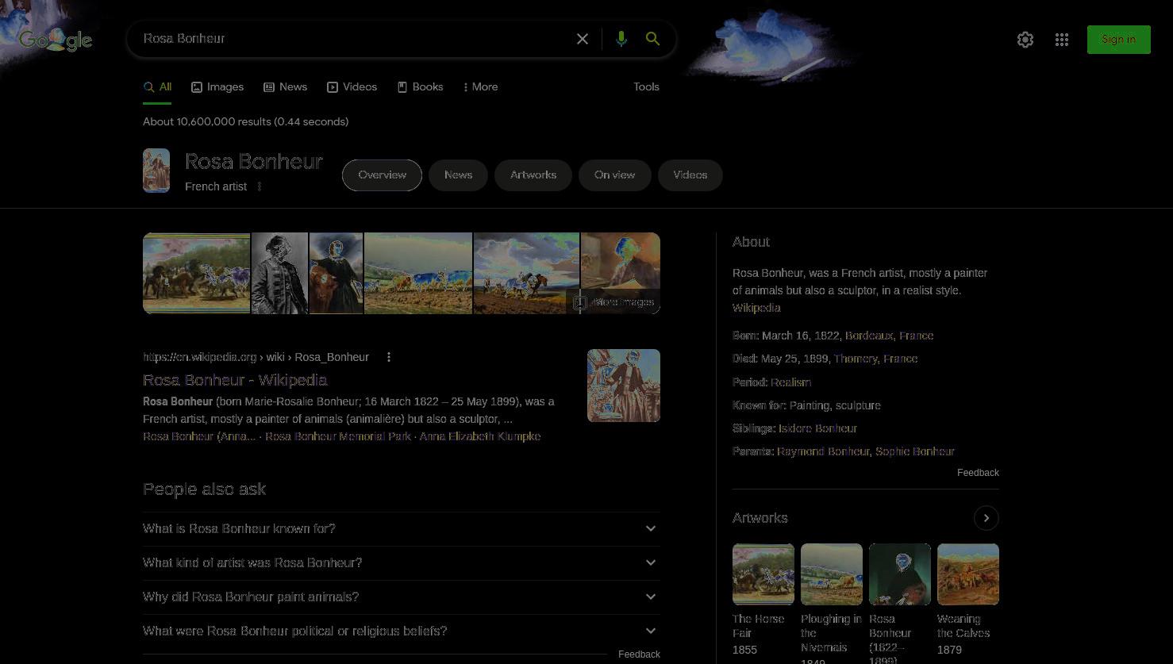The width and height of the screenshot is (1173, 664).
Task: Open the ploughing oxen painting in image strip
Action: 418,273
